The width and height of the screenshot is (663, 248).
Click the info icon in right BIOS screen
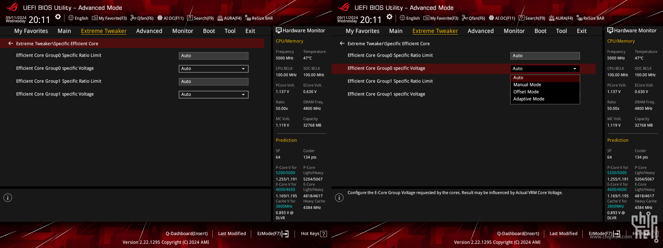(x=339, y=198)
